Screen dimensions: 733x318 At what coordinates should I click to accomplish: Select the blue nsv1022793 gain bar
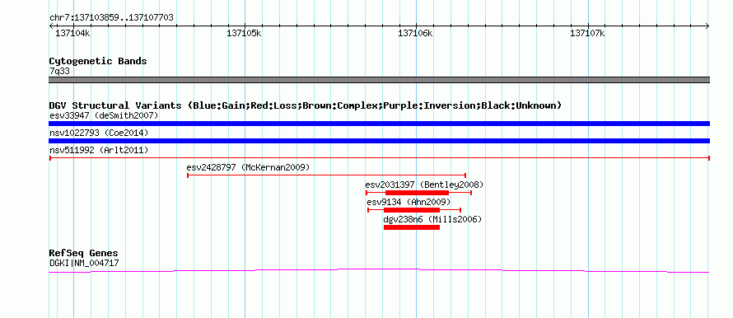click(379, 141)
